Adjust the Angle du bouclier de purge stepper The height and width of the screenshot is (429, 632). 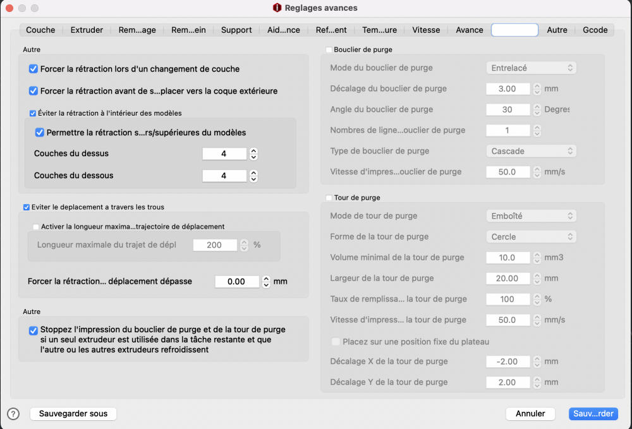[x=537, y=109]
